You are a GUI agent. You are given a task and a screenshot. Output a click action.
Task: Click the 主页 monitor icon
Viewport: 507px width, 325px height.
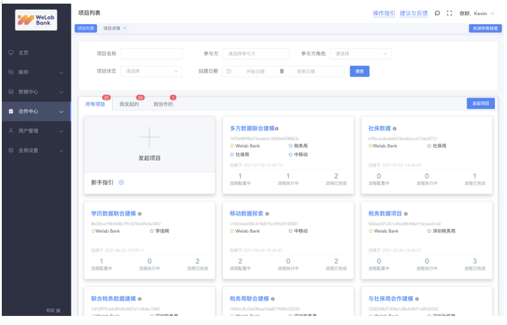(11, 53)
